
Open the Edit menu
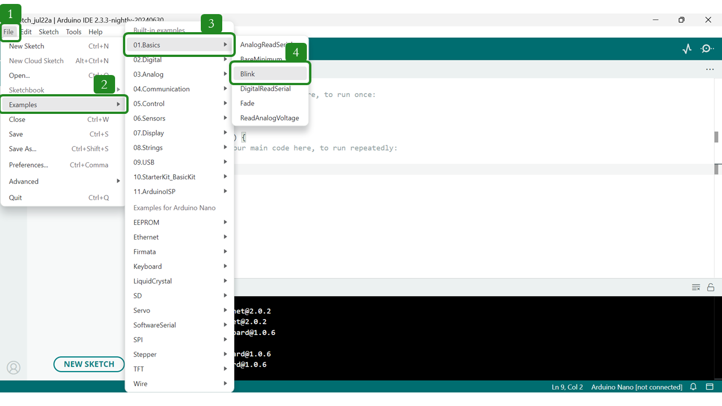tap(27, 32)
